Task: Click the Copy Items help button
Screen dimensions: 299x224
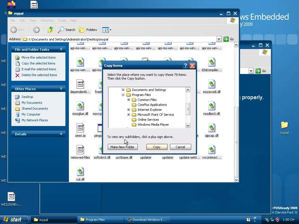Action: [185, 66]
